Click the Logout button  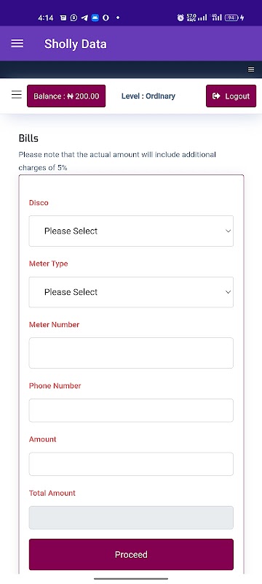pos(231,96)
